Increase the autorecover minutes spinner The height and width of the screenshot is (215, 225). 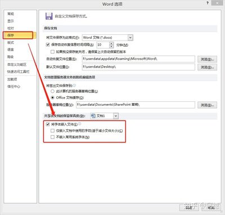(x=111, y=43)
